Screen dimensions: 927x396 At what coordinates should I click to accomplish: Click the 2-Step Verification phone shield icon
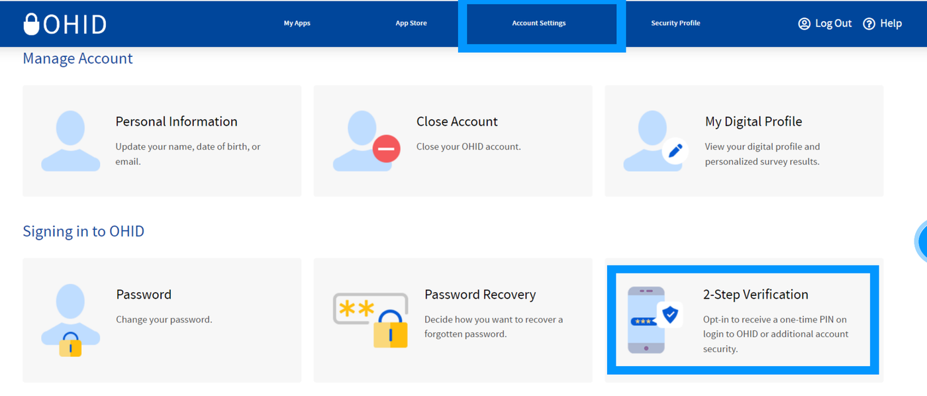(x=656, y=320)
